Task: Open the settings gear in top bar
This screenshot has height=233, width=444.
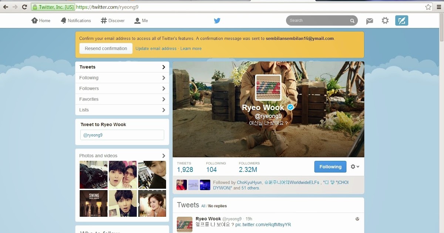Action: tap(385, 21)
